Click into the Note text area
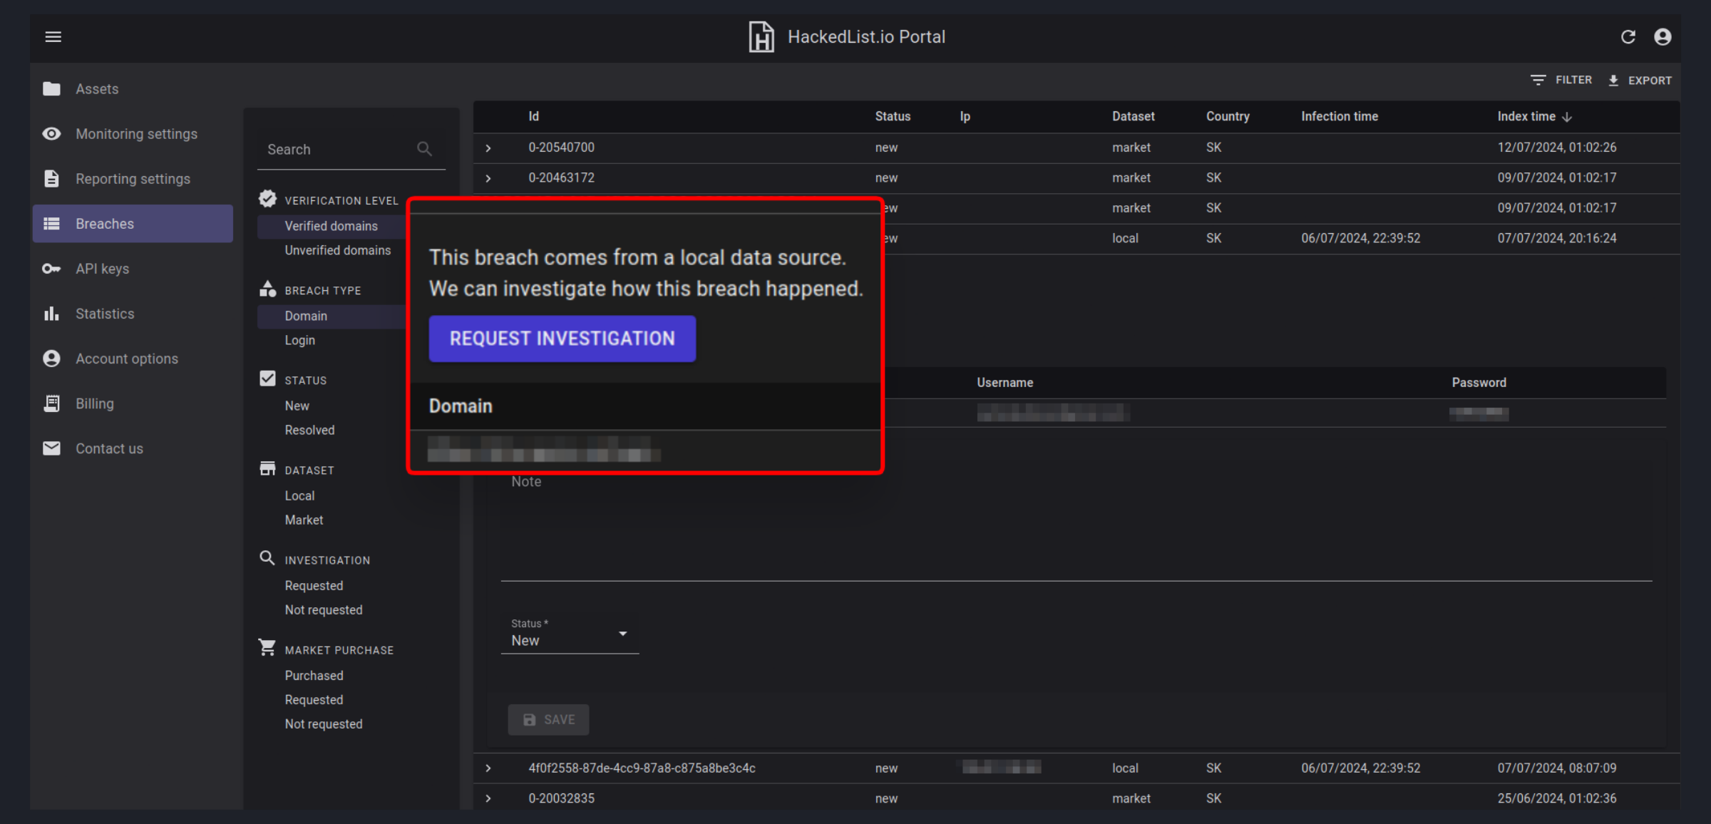1711x824 pixels. pos(1077,527)
